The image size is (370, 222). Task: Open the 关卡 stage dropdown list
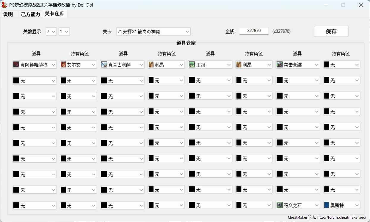[187, 32]
